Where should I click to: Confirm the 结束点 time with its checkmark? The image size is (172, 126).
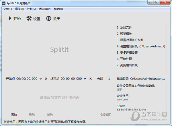[x=85, y=79]
